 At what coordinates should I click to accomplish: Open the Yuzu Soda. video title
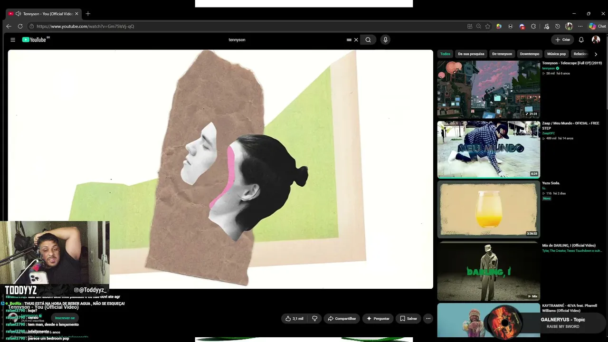point(551,183)
